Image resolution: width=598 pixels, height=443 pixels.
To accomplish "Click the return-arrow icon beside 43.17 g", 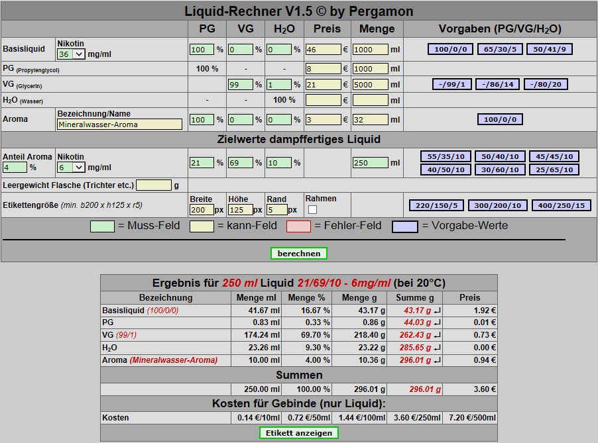I will 437,311.
